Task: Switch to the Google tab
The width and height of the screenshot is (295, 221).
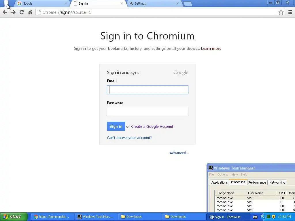Action: click(42, 3)
